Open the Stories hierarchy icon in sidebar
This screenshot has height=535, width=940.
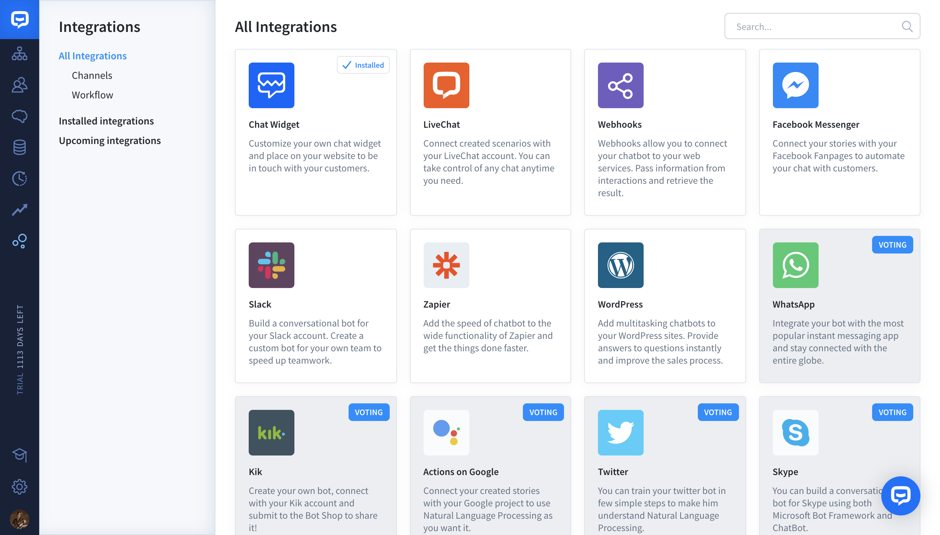pyautogui.click(x=20, y=54)
